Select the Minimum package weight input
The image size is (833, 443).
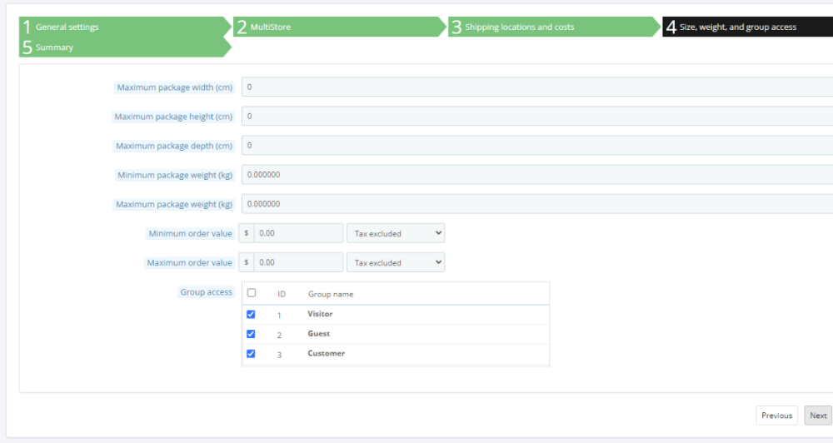[x=536, y=175]
